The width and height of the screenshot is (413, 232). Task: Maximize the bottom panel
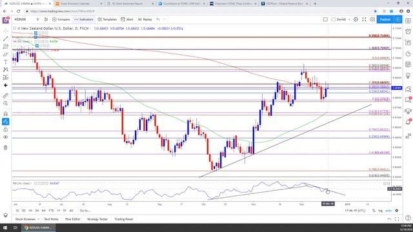pos(397,219)
